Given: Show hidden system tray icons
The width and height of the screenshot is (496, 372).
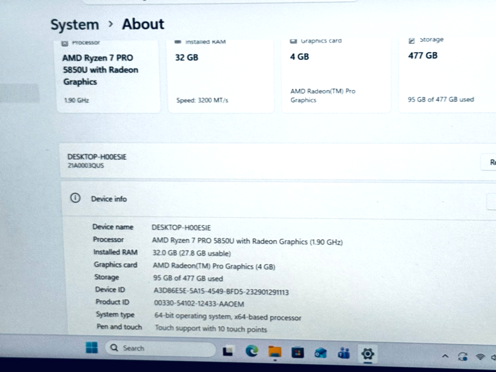Looking at the screenshot, I should [445, 356].
